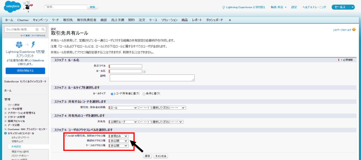Open このページのヘルプ link
Image resolution: width=361 pixels, height=160 pixels.
click(x=342, y=30)
